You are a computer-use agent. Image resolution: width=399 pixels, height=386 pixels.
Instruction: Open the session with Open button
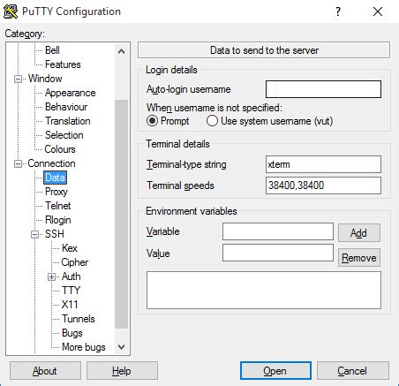[x=275, y=371]
